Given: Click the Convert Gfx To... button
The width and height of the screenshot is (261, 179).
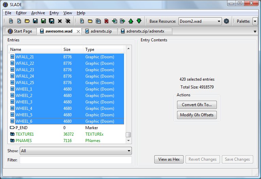Looking at the screenshot, I should point(197,105).
